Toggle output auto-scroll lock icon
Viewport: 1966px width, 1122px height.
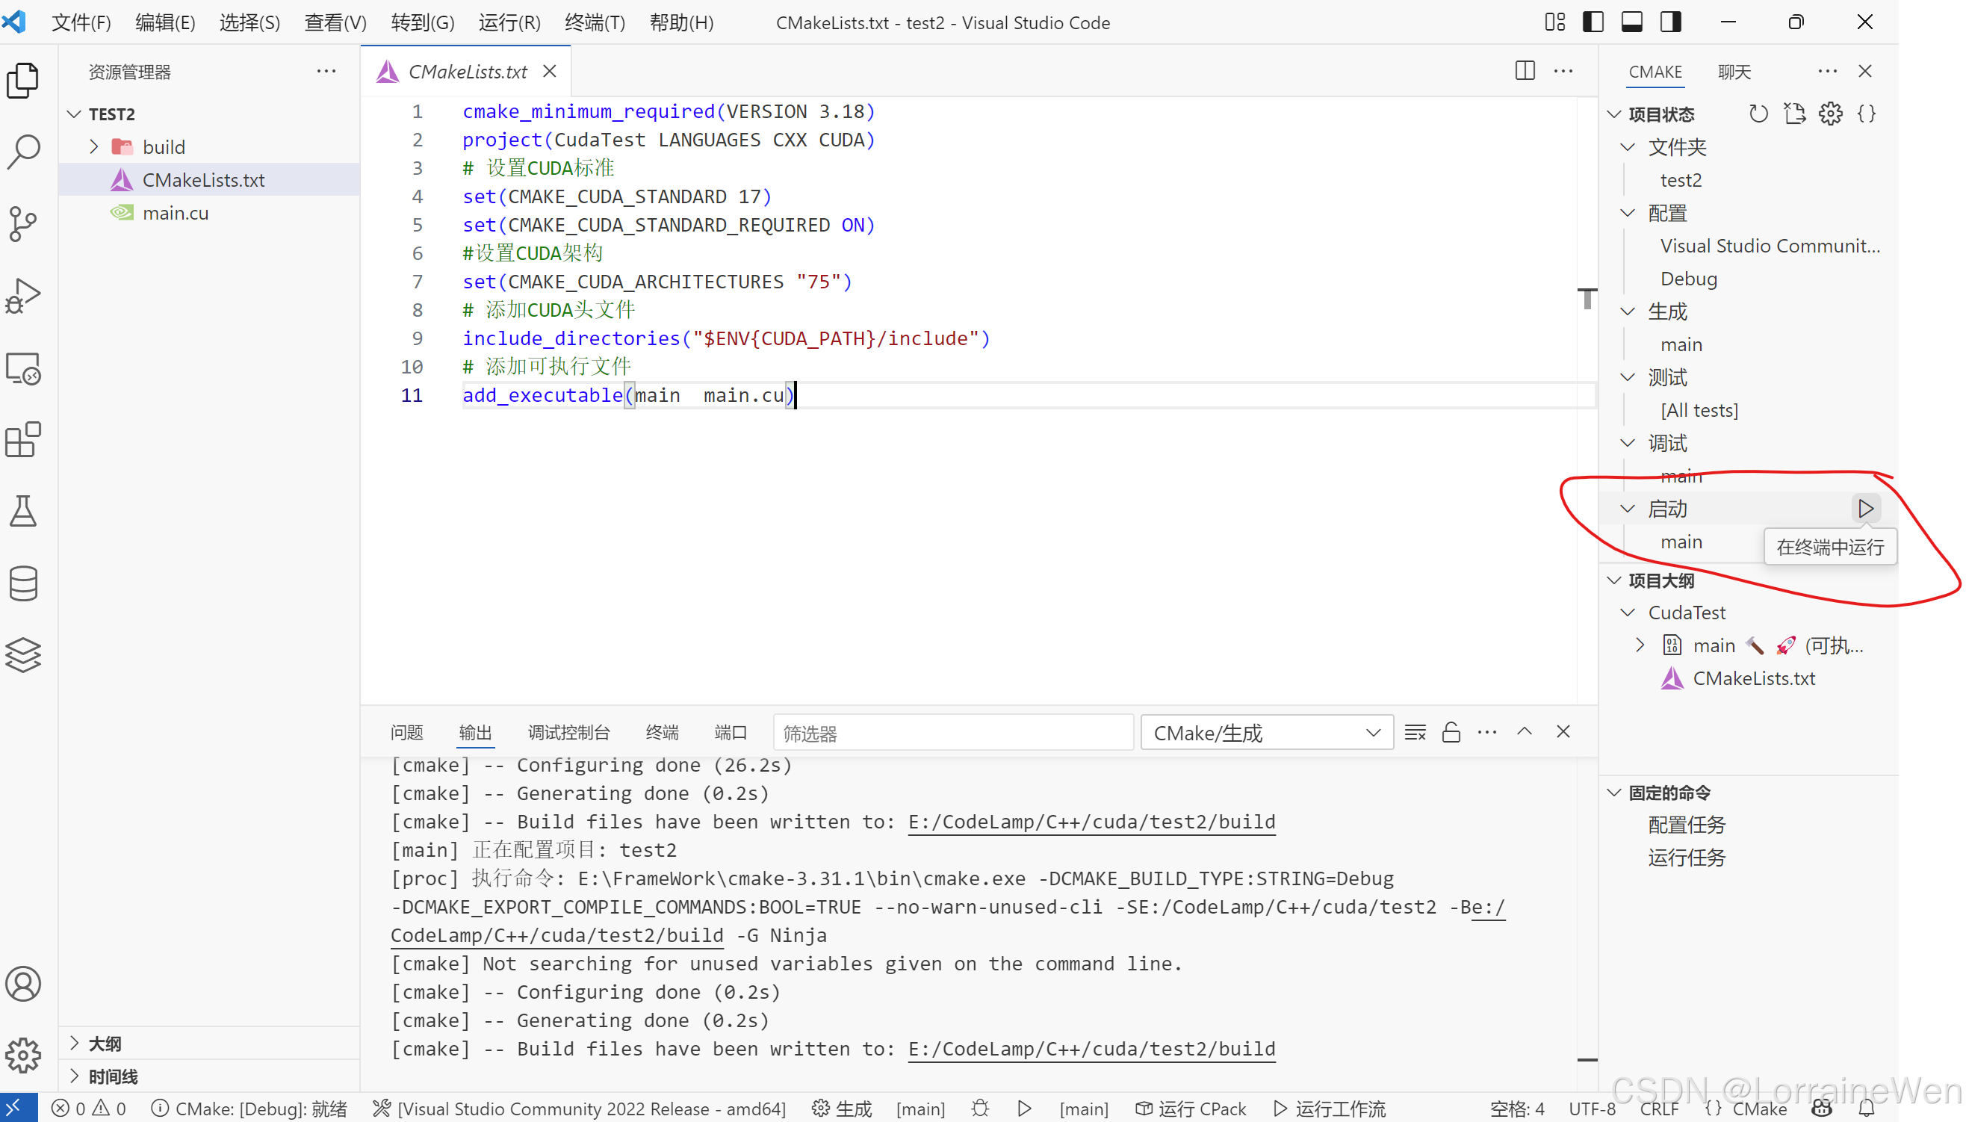[1451, 732]
